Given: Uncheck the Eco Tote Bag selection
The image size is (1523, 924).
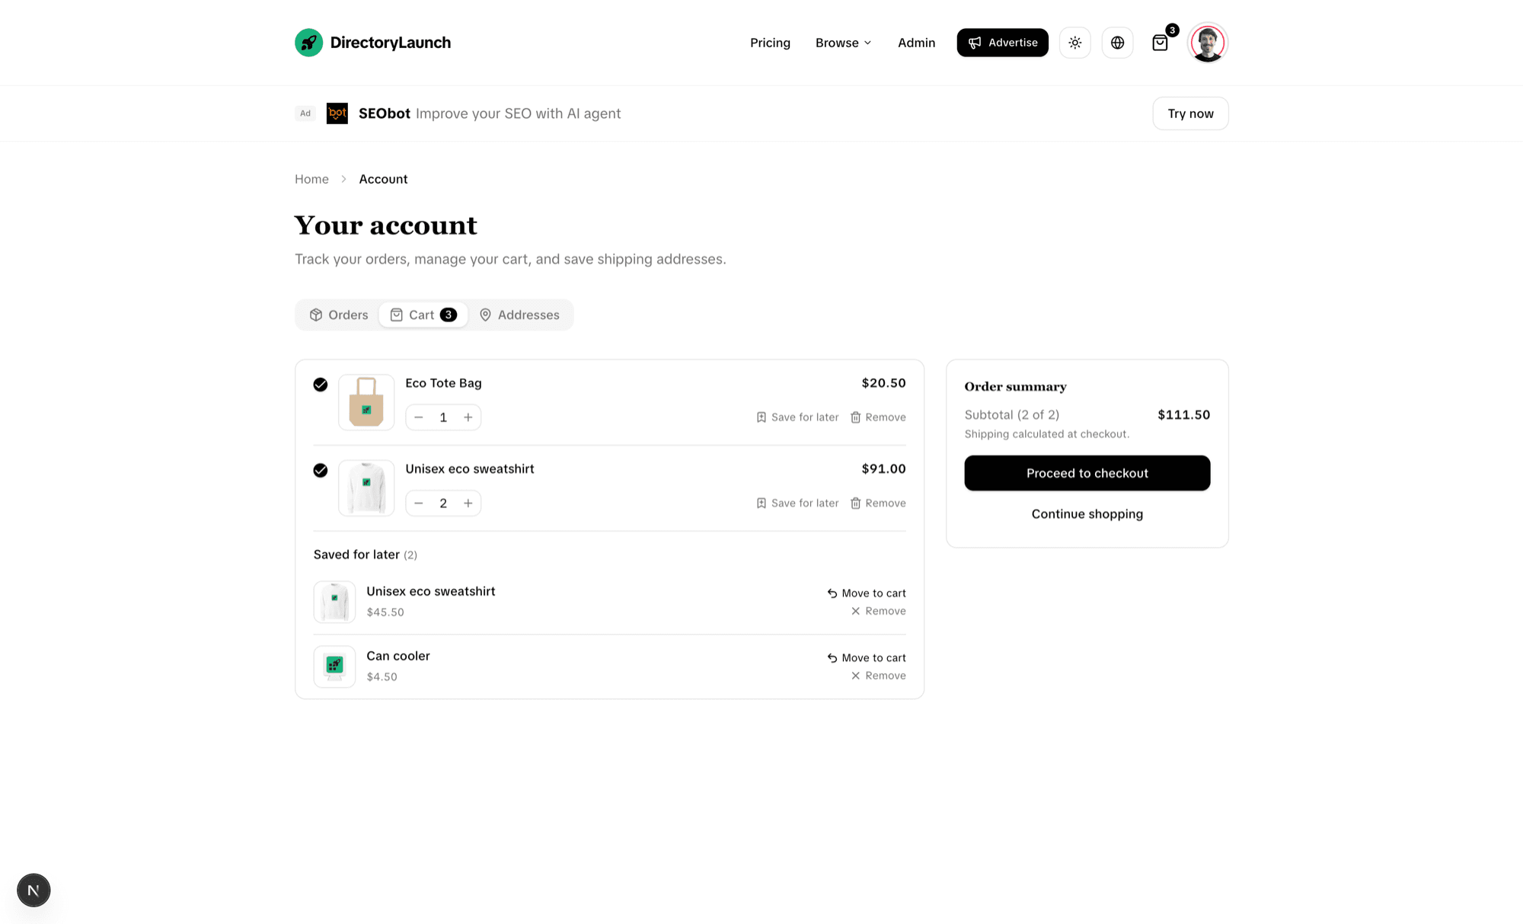Looking at the screenshot, I should [321, 385].
